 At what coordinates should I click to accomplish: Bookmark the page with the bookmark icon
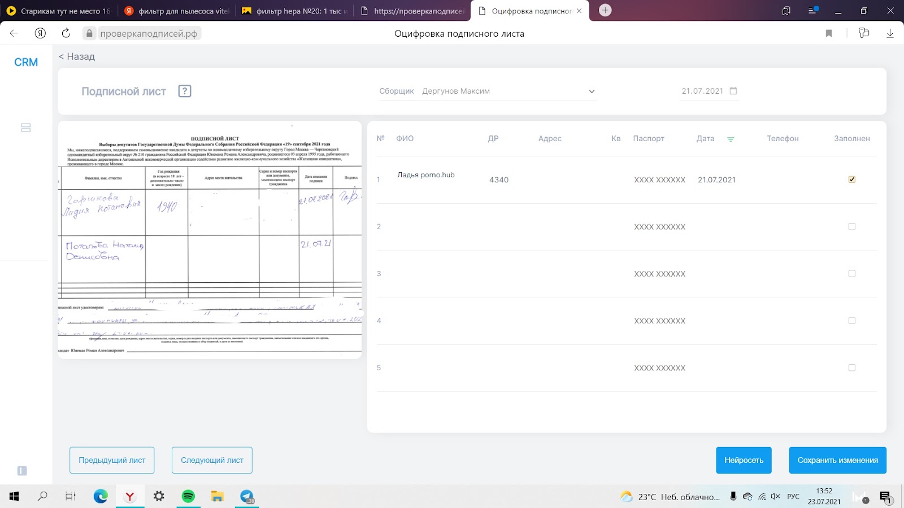[829, 33]
